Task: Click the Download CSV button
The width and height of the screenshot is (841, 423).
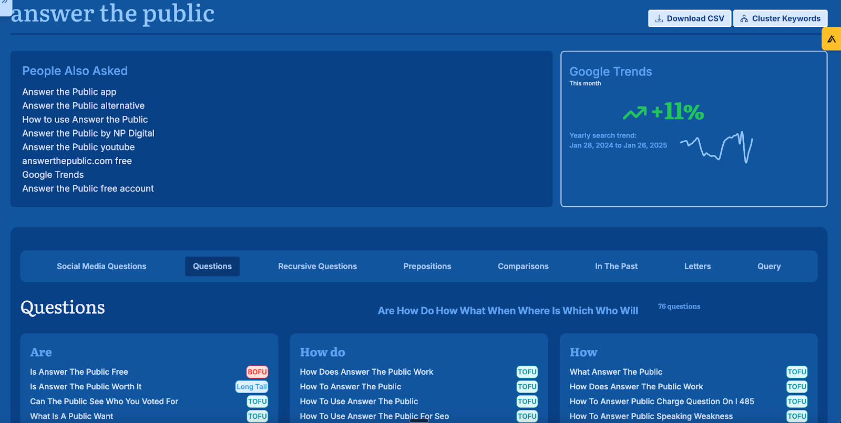Action: click(690, 18)
